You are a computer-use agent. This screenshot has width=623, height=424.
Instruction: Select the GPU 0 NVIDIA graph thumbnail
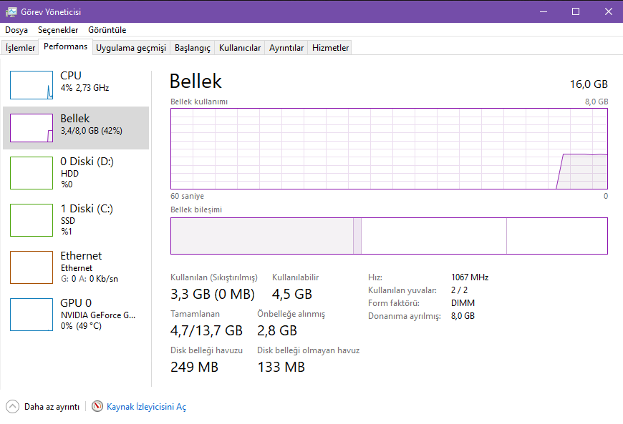tap(32, 314)
